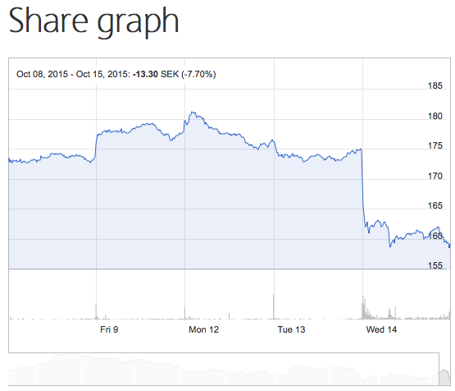Screen dimensions: 455x391
Task: Click the price peak on Mon 12
Action: click(193, 113)
